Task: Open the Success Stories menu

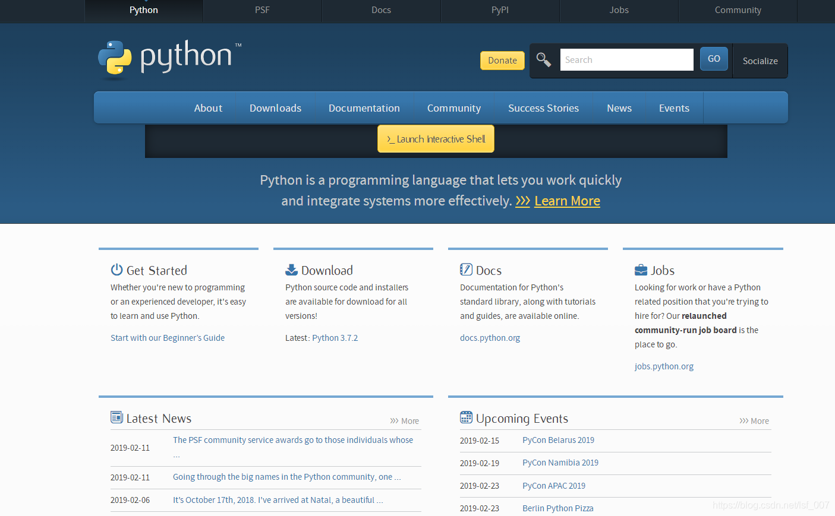Action: click(x=543, y=108)
